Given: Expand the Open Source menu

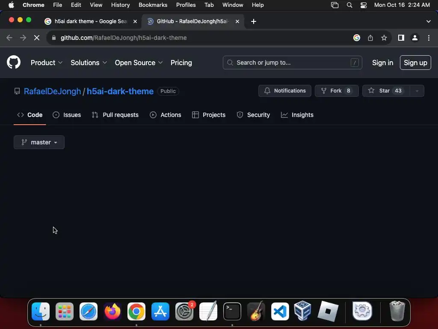Looking at the screenshot, I should coord(139,63).
